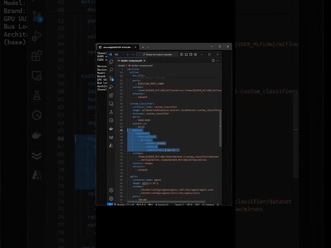Click the 'services:' line at top
Image resolution: width=331 pixels, height=248 pixels.
click(x=133, y=69)
